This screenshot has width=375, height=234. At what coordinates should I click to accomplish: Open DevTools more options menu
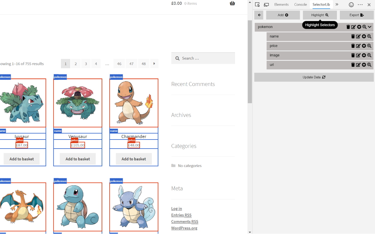360,5
